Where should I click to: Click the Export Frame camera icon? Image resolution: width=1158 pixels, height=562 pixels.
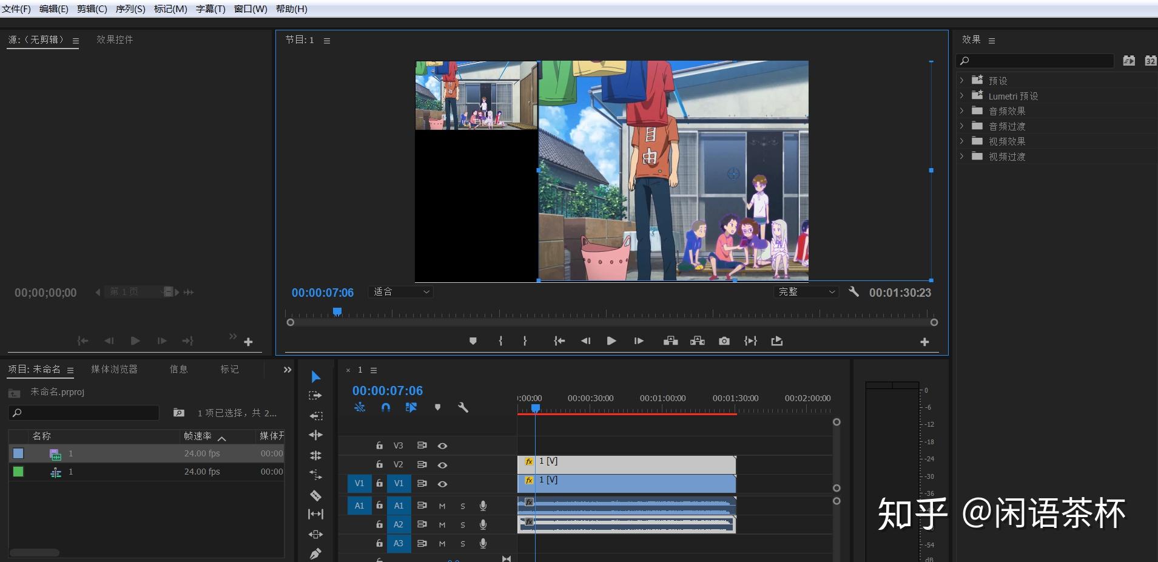[x=724, y=341]
